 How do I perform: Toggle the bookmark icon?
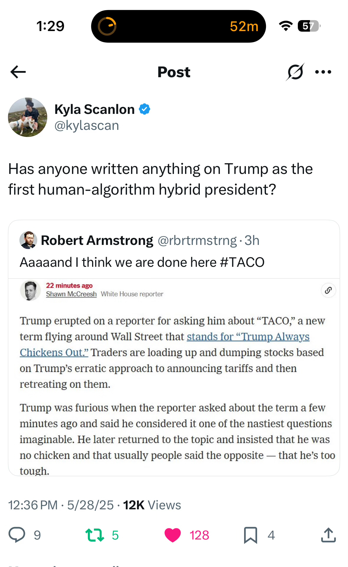point(251,535)
